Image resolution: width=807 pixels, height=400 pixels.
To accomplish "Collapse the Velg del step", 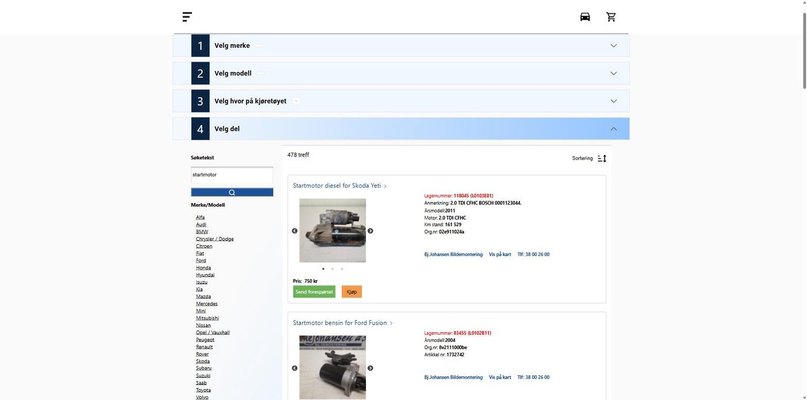I will pos(401,129).
